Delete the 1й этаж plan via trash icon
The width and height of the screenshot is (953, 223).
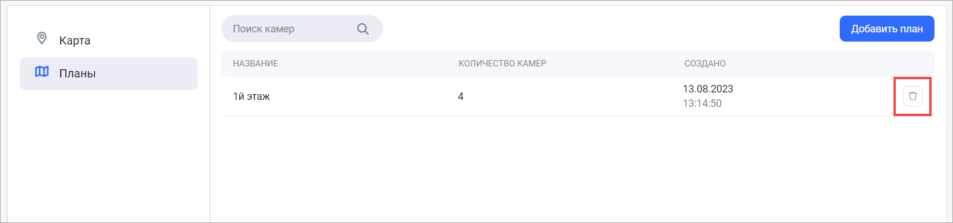coord(913,96)
